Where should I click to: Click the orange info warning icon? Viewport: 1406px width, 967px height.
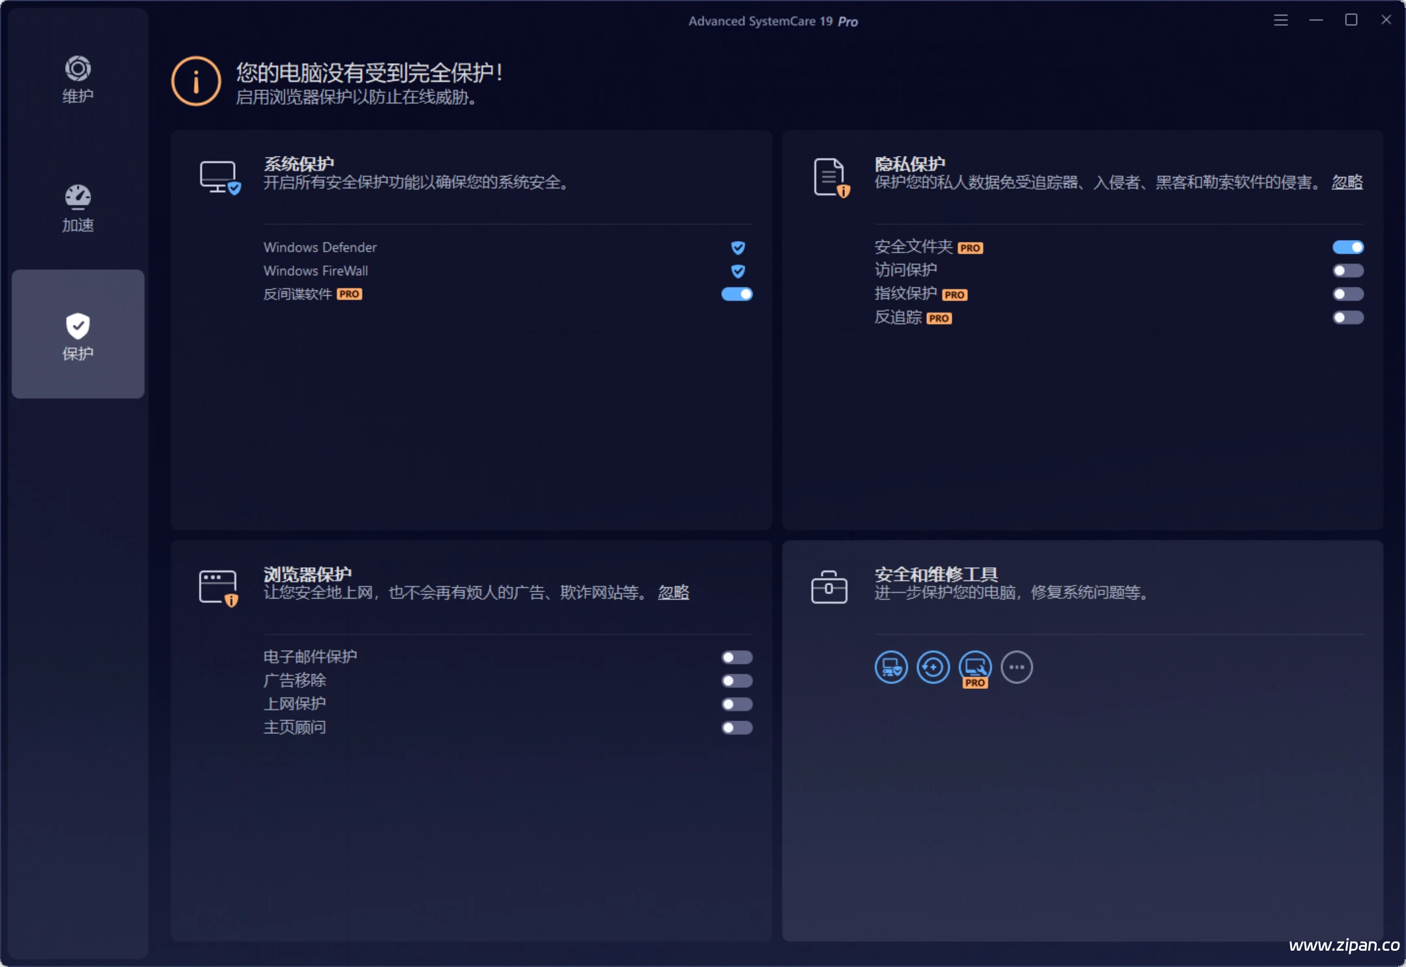pos(196,81)
